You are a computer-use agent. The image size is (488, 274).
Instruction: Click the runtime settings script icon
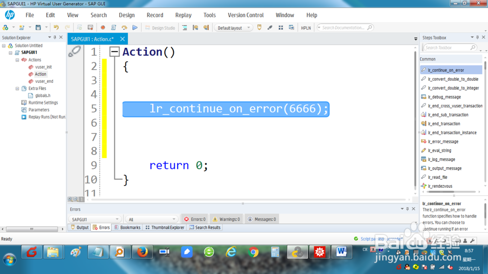(113, 28)
